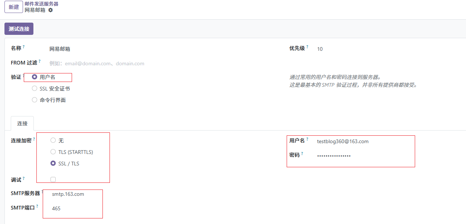The image size is (466, 224).
Task: Click help icon next to SMTP端口
Action: [x=37, y=206]
